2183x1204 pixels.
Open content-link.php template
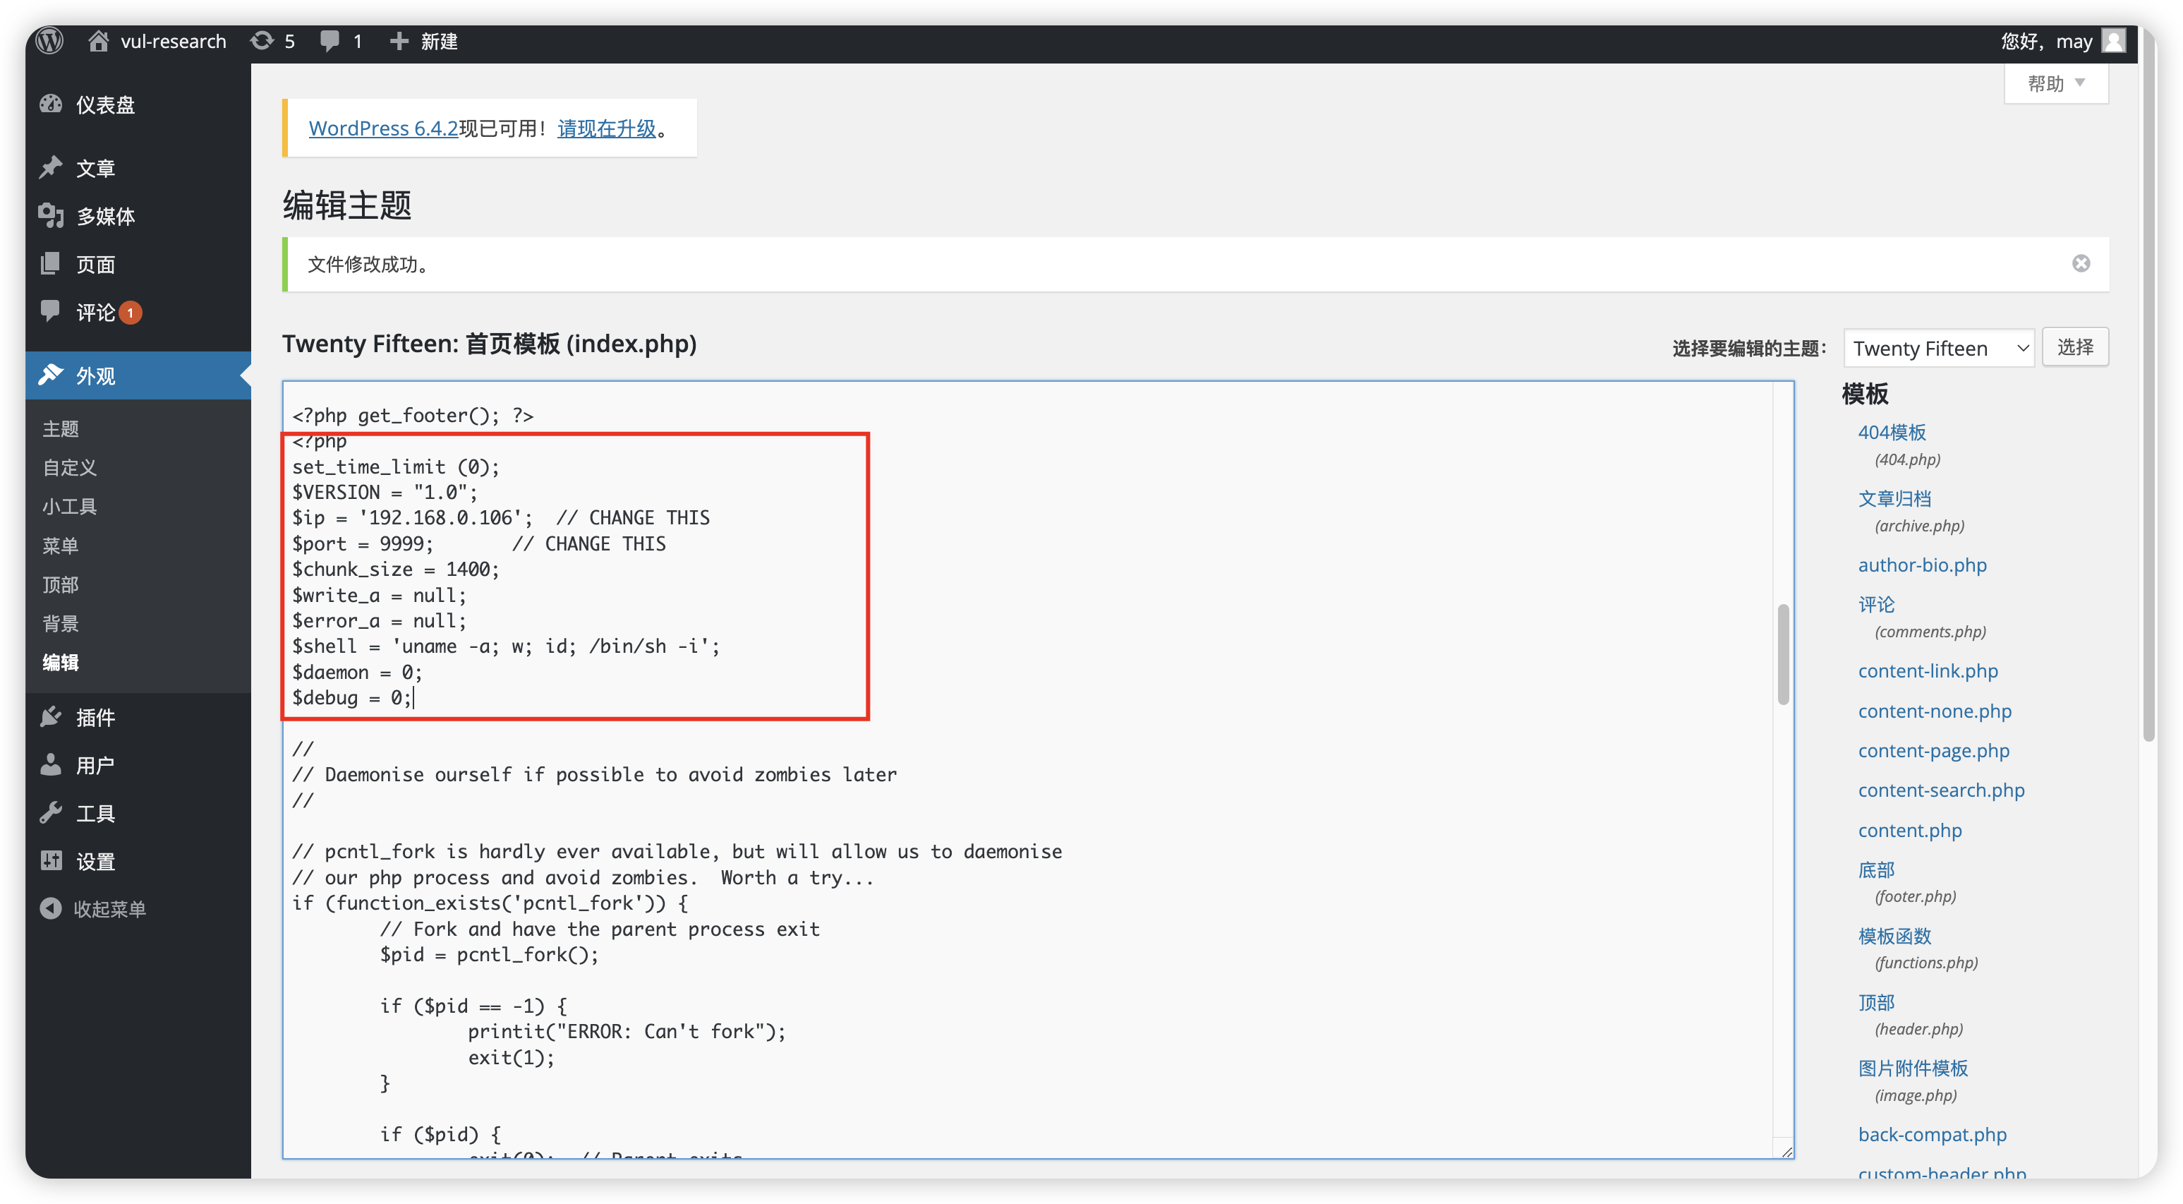[x=1928, y=670]
